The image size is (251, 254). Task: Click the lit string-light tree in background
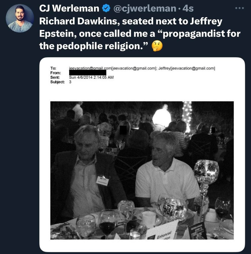[x=187, y=116]
